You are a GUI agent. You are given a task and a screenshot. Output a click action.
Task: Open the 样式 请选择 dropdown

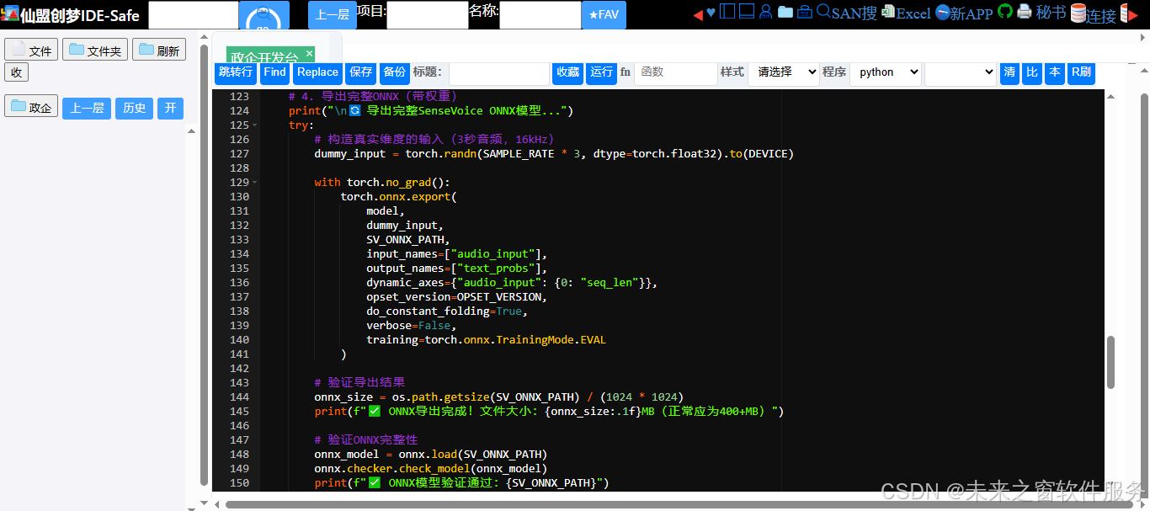[784, 72]
